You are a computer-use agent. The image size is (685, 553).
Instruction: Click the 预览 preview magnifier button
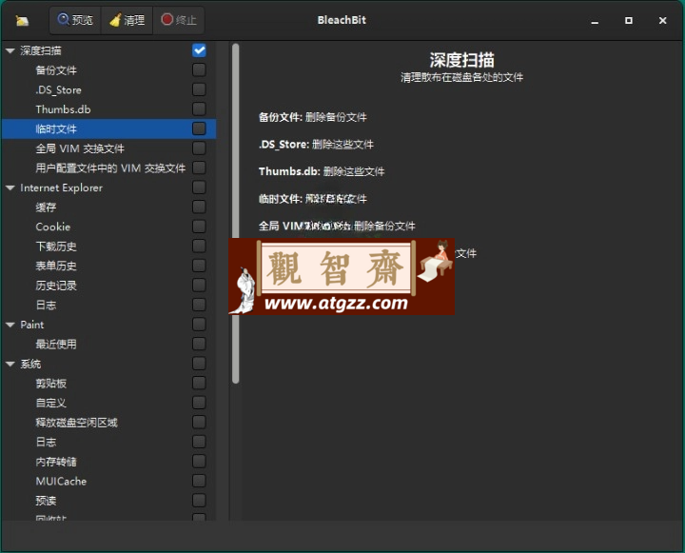pyautogui.click(x=75, y=20)
